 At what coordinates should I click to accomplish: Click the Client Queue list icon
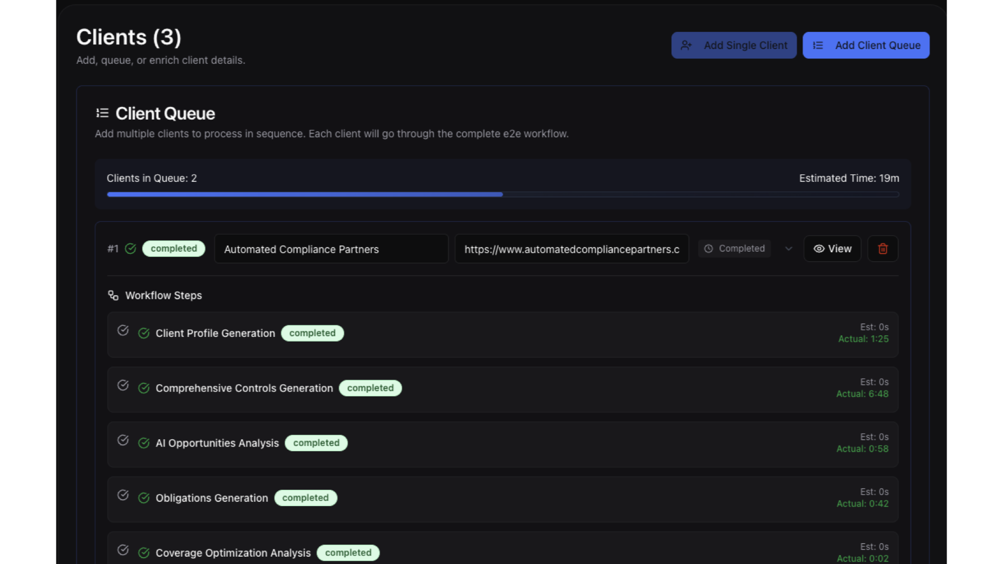pos(102,113)
